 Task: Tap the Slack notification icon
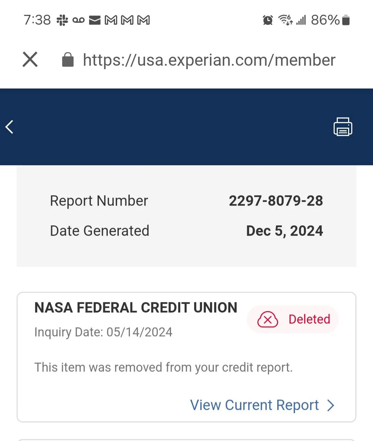pos(62,20)
